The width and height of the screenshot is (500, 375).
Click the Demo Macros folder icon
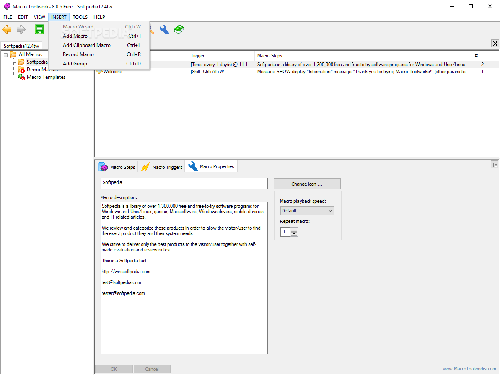coord(21,70)
